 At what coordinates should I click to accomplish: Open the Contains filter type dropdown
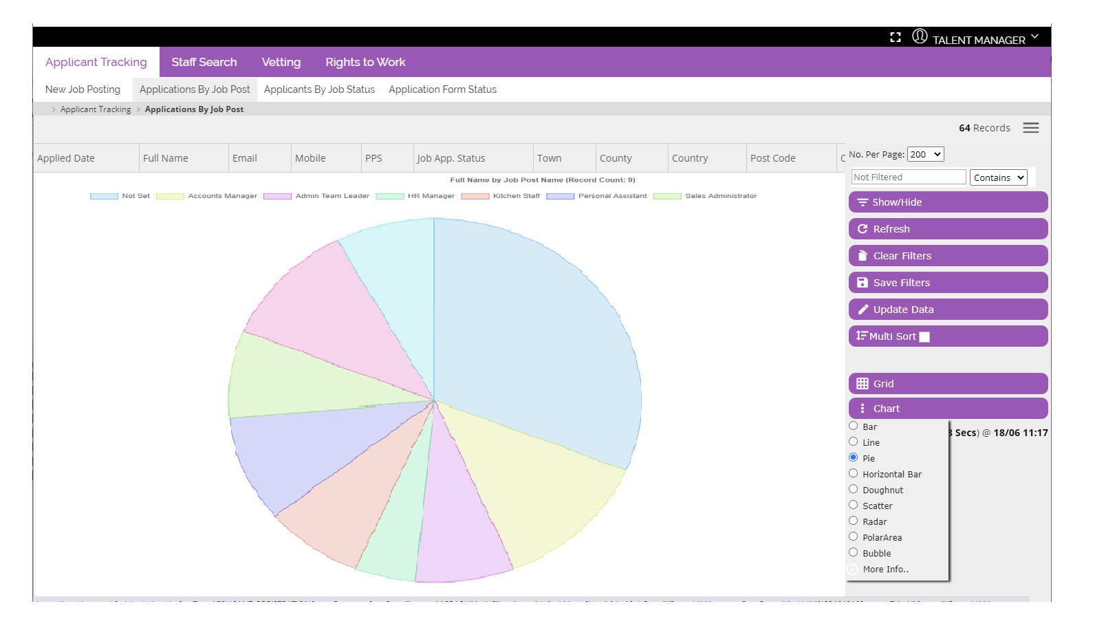coord(999,177)
